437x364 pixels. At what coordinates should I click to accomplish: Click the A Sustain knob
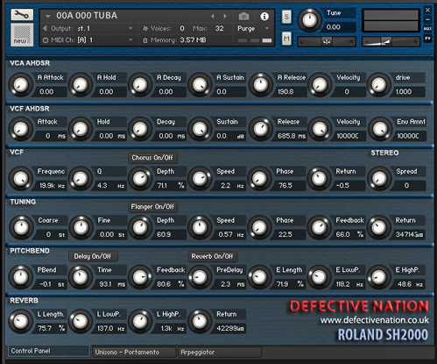(x=200, y=85)
